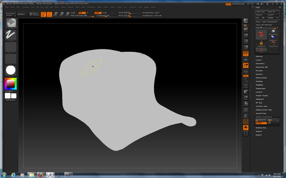Activate Edit mode button
The height and width of the screenshot is (178, 286).
click(x=43, y=14)
